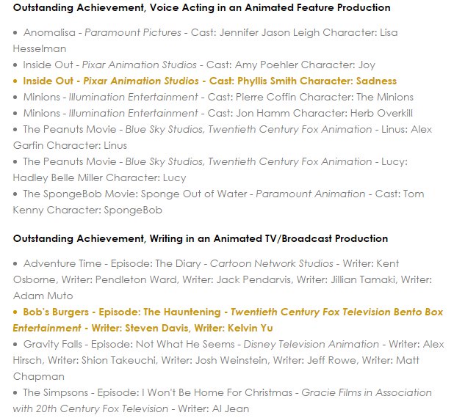Click the Voice Acting in Animated Feature heading
The height and width of the screenshot is (418, 454).
201,7
